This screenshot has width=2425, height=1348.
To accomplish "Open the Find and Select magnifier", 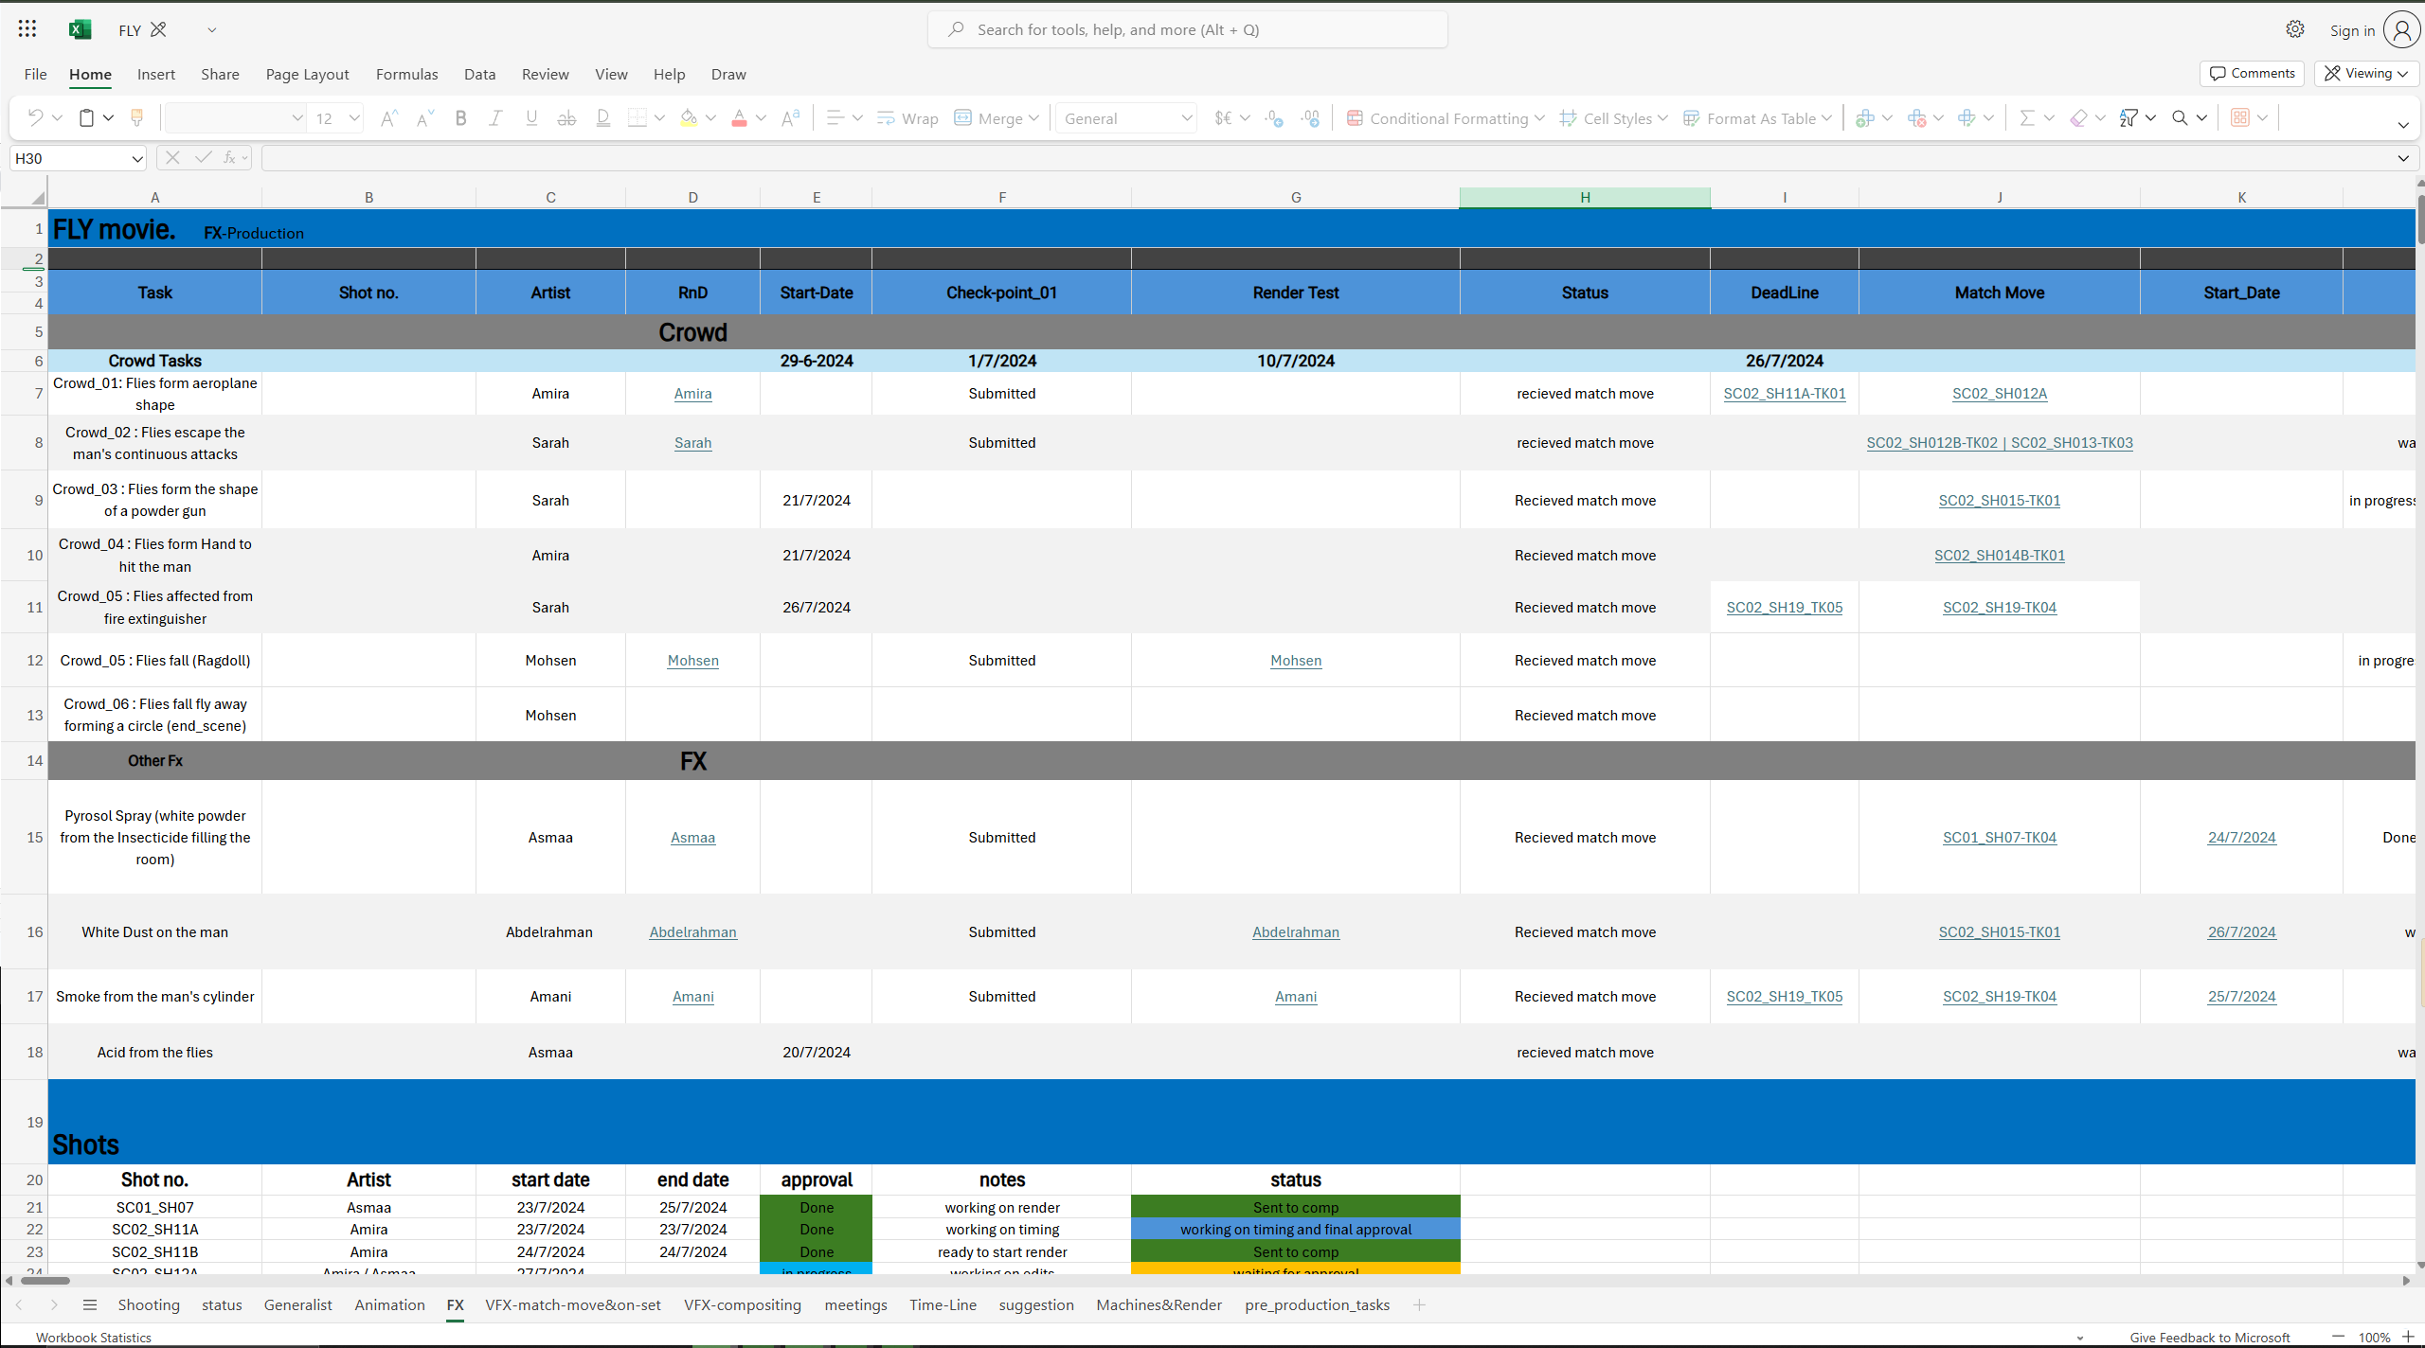I will coord(2180,117).
